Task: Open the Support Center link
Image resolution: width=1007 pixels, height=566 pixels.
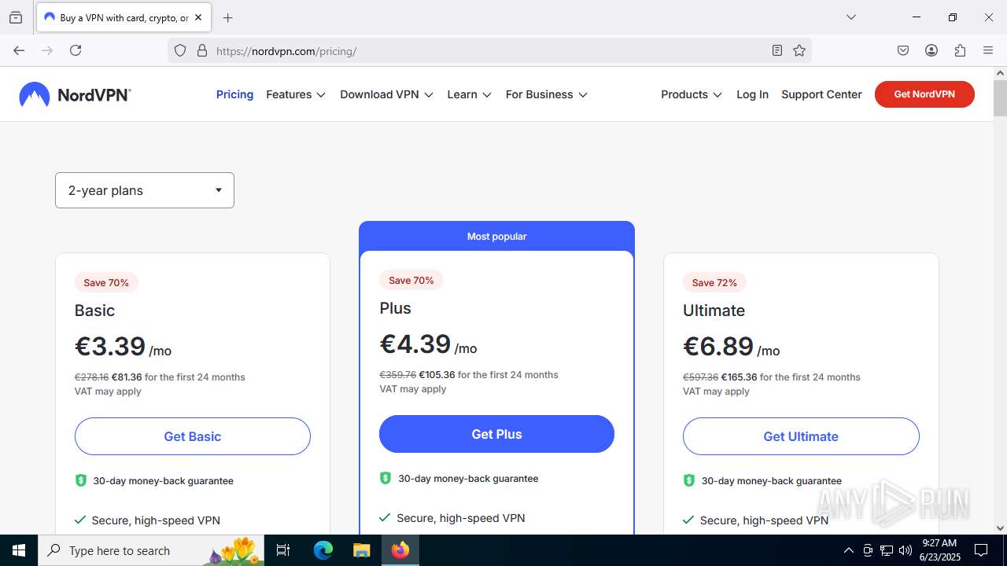Action: coord(821,94)
